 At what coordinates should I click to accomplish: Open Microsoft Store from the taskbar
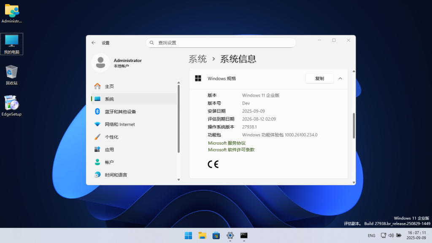(x=216, y=235)
